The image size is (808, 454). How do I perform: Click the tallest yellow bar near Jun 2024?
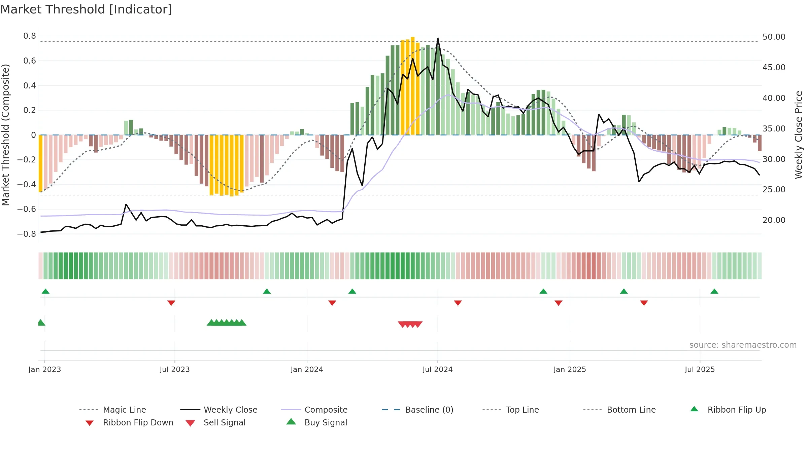pos(413,86)
